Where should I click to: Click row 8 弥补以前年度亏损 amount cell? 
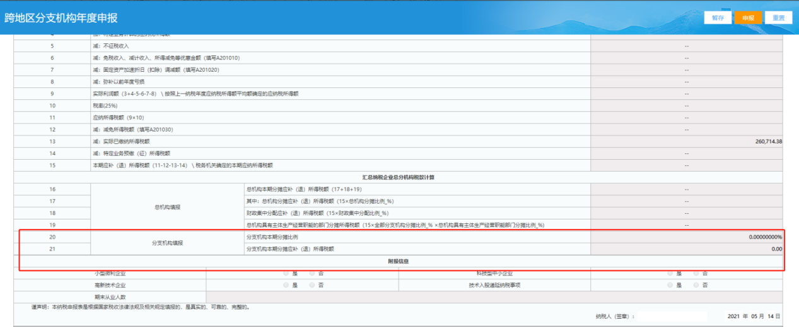[x=686, y=82]
